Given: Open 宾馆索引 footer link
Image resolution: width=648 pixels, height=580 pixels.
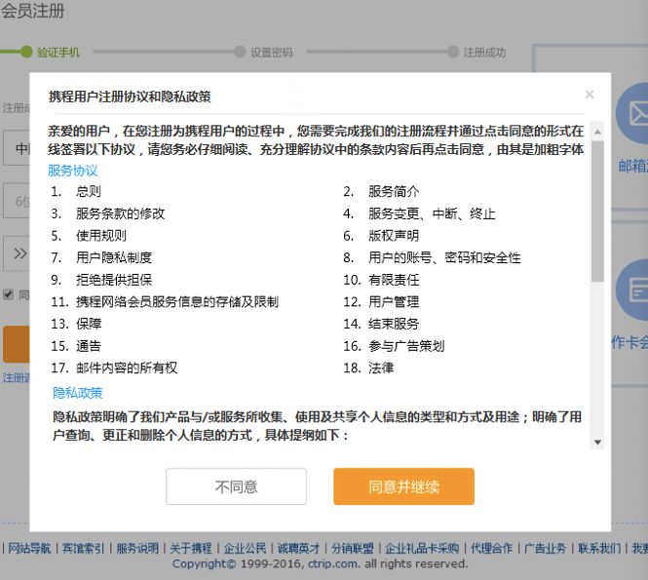Looking at the screenshot, I should (x=83, y=548).
